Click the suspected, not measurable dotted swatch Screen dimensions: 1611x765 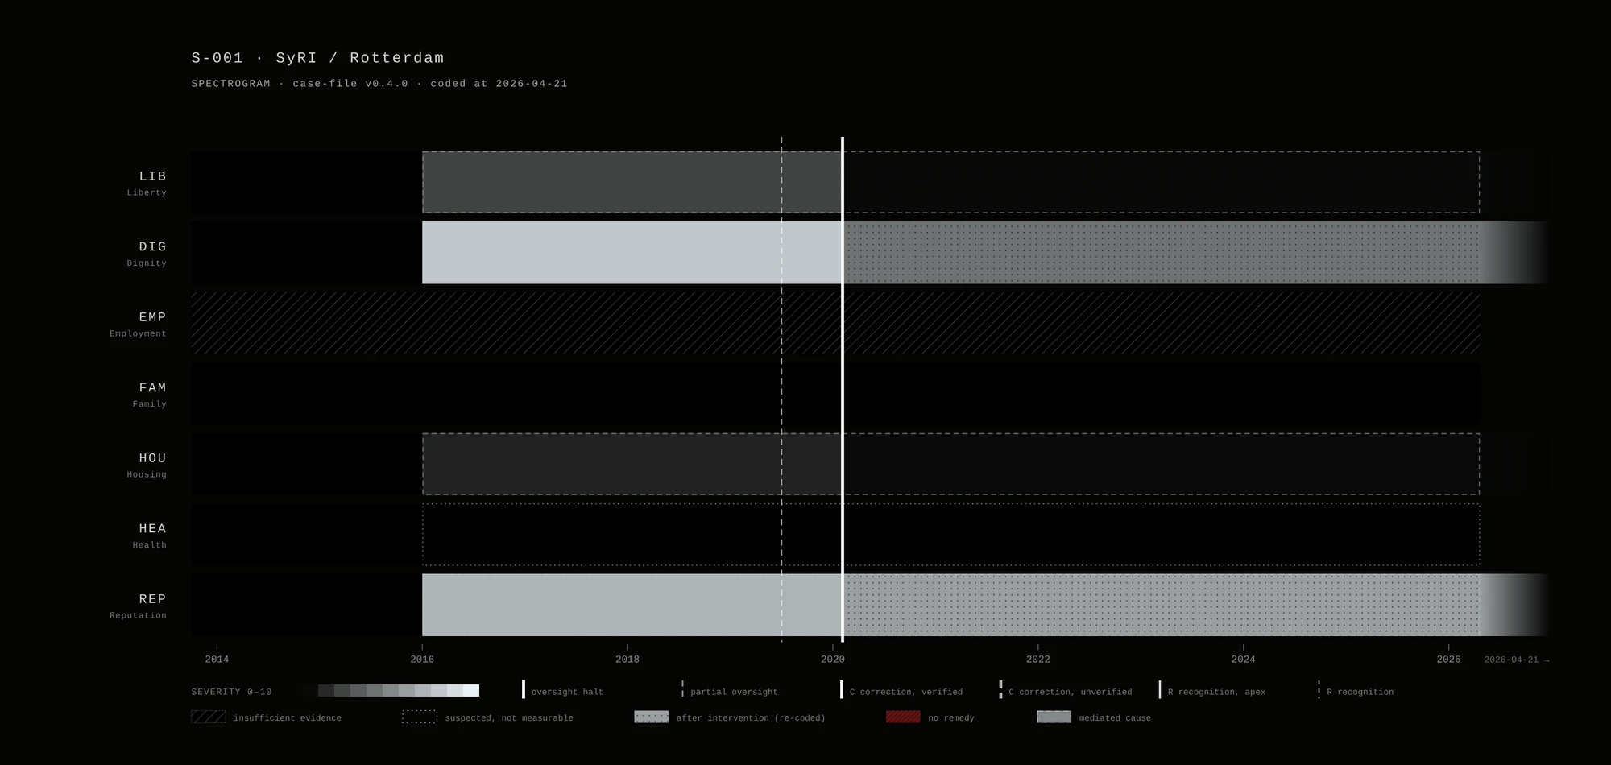tap(420, 717)
